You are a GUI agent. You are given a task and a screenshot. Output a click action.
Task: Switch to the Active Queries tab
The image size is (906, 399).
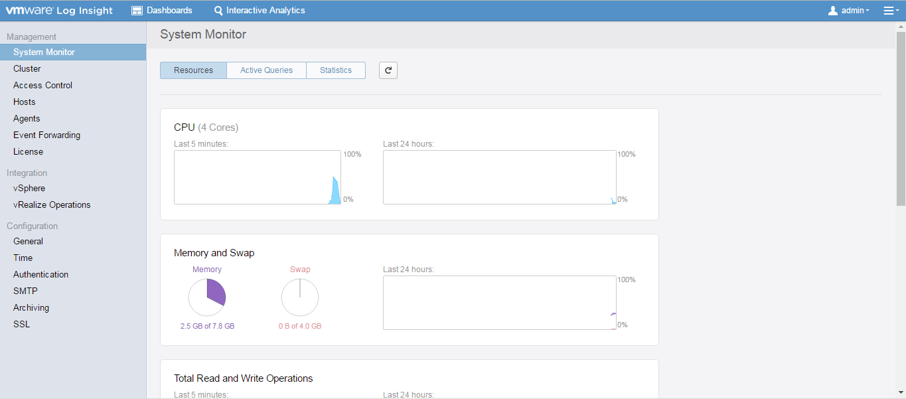[x=265, y=70]
